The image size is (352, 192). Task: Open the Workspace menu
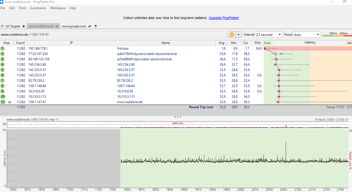coord(58,8)
